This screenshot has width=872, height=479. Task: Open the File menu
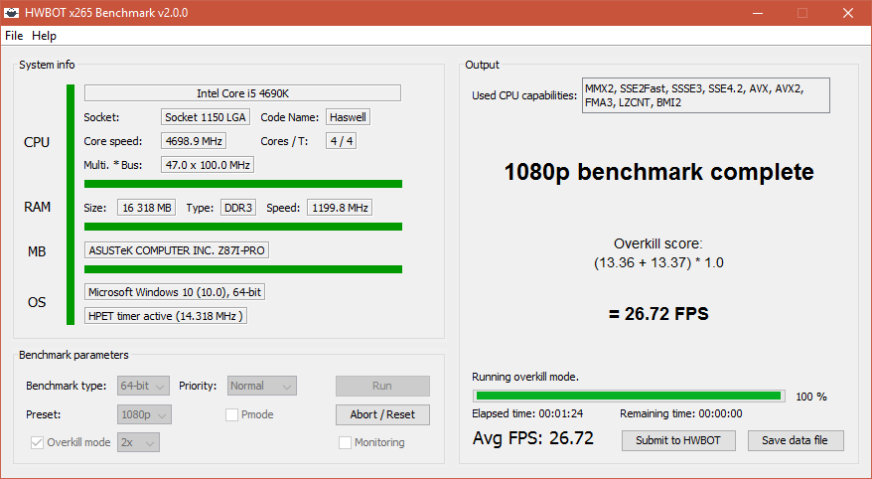[x=14, y=36]
